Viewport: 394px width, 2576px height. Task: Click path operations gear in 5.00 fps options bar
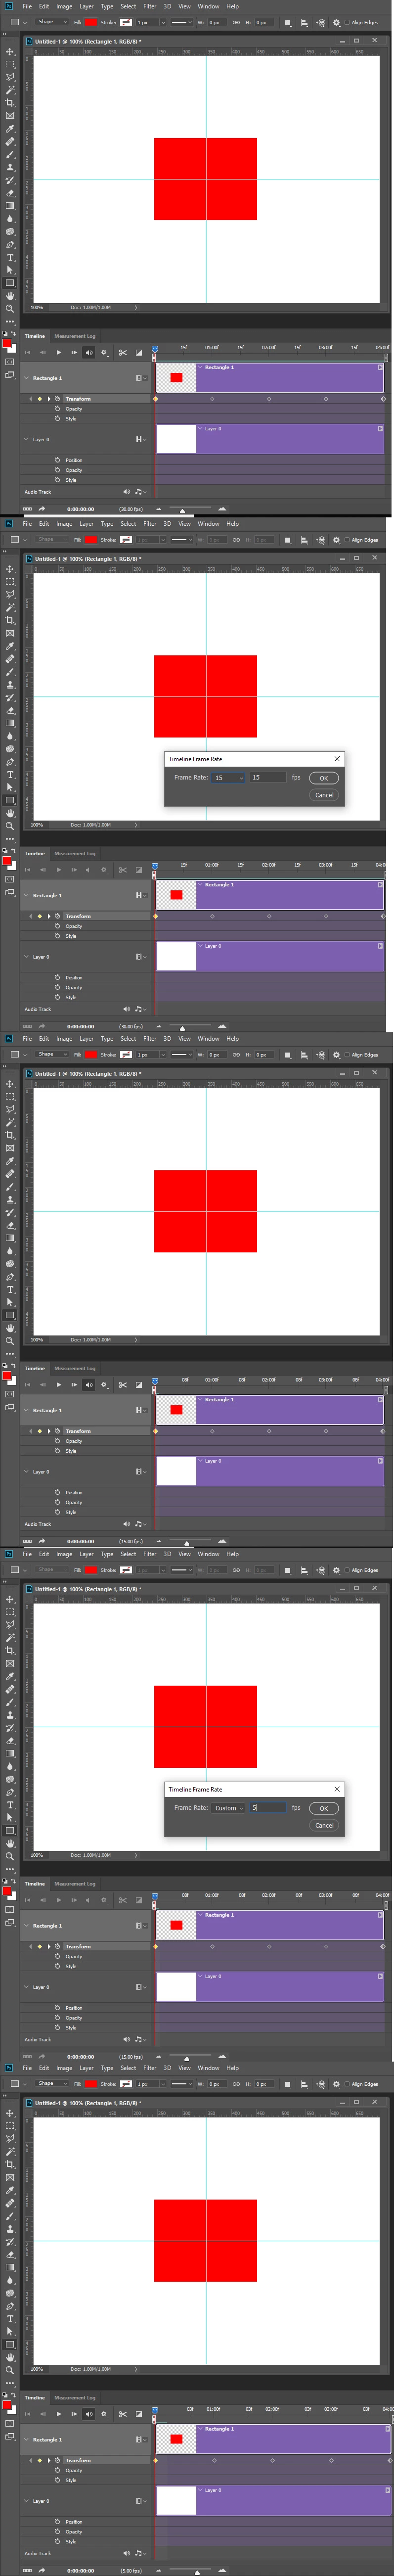click(x=336, y=2084)
